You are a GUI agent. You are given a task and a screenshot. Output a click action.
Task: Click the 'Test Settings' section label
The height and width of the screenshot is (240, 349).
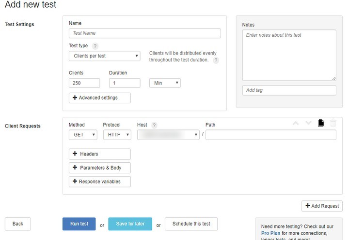(x=19, y=25)
